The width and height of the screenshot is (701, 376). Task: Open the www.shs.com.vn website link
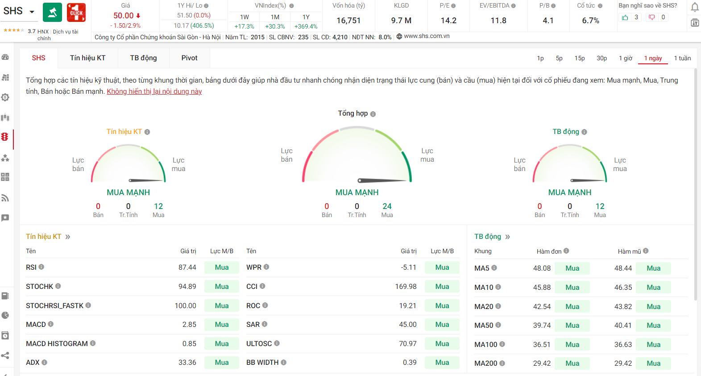(426, 36)
